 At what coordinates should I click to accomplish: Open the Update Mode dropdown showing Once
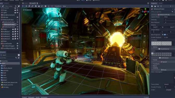[x=169, y=17]
